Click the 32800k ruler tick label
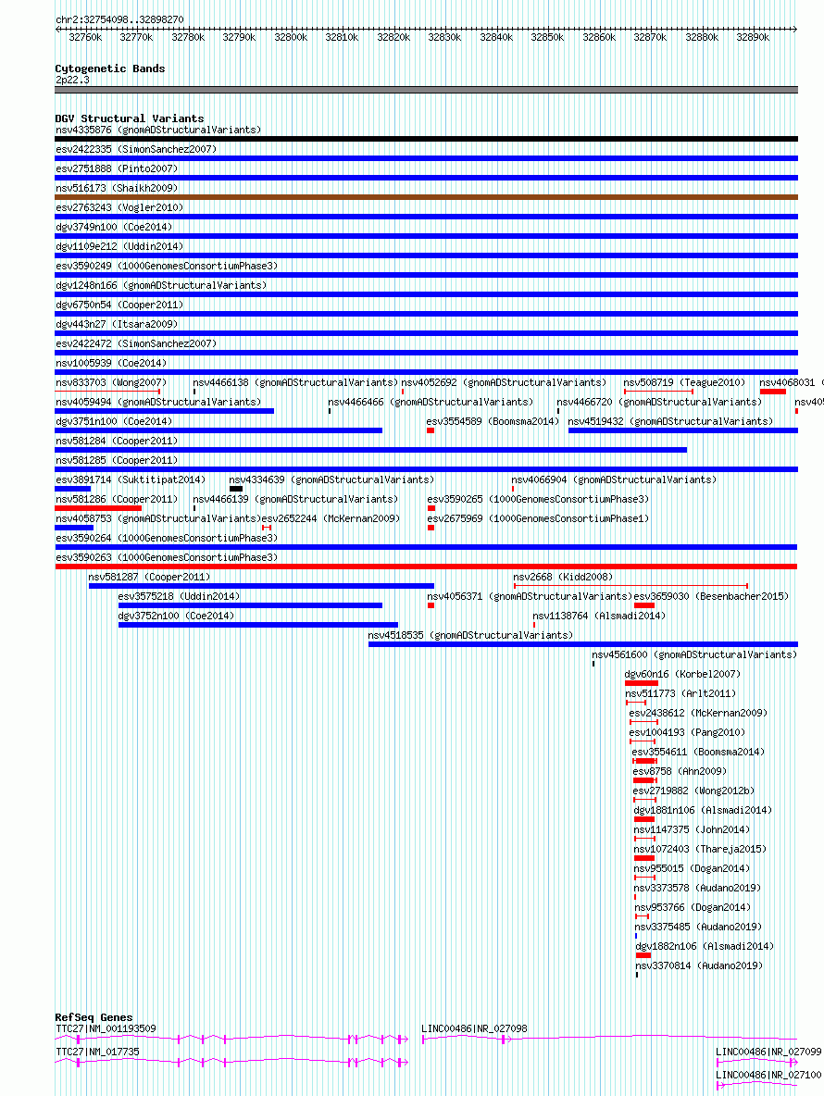This screenshot has width=824, height=1096. tap(291, 37)
